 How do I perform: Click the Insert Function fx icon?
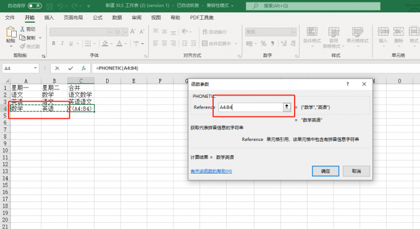click(83, 68)
